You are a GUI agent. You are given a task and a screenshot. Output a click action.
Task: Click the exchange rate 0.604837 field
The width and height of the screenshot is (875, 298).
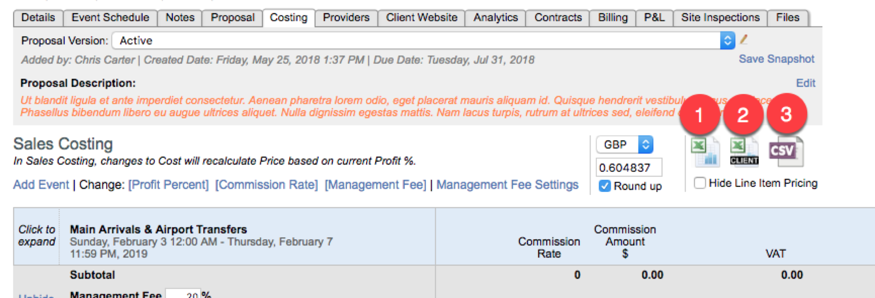click(629, 168)
